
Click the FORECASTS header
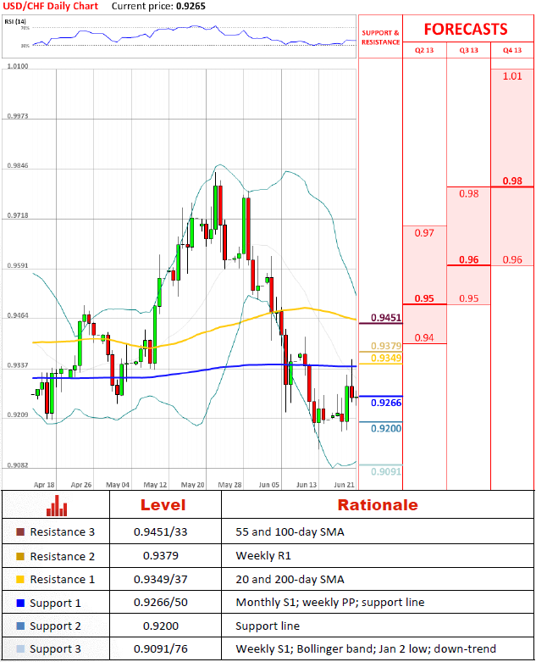click(x=466, y=29)
